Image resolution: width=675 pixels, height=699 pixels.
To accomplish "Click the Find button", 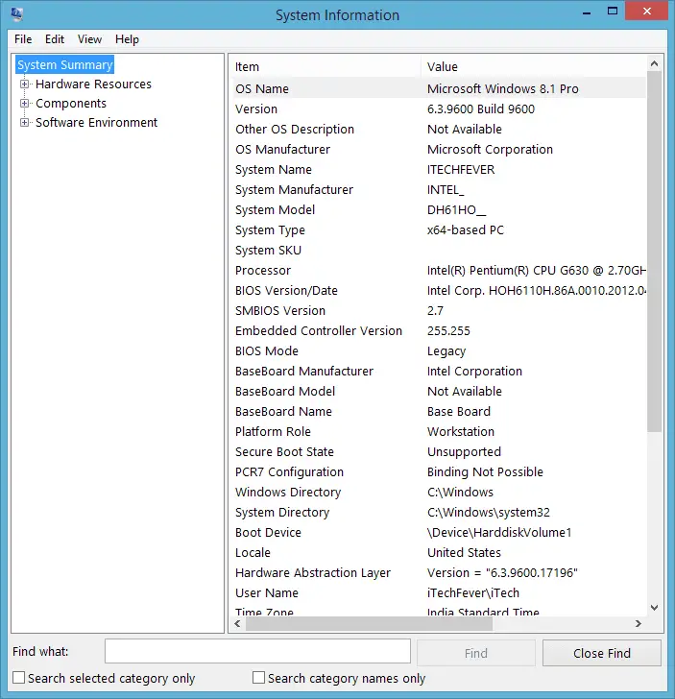I will 476,653.
